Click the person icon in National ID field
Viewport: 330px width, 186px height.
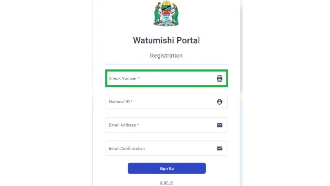(x=219, y=102)
